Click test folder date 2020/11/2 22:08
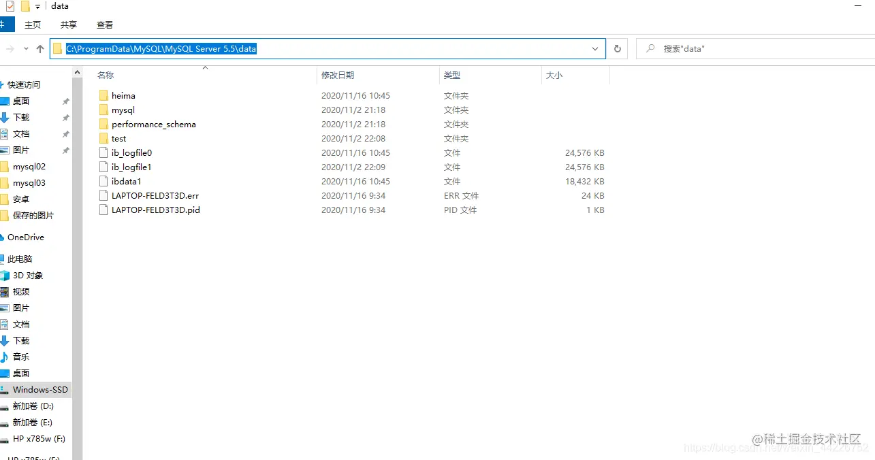This screenshot has height=460, width=875. [x=353, y=138]
